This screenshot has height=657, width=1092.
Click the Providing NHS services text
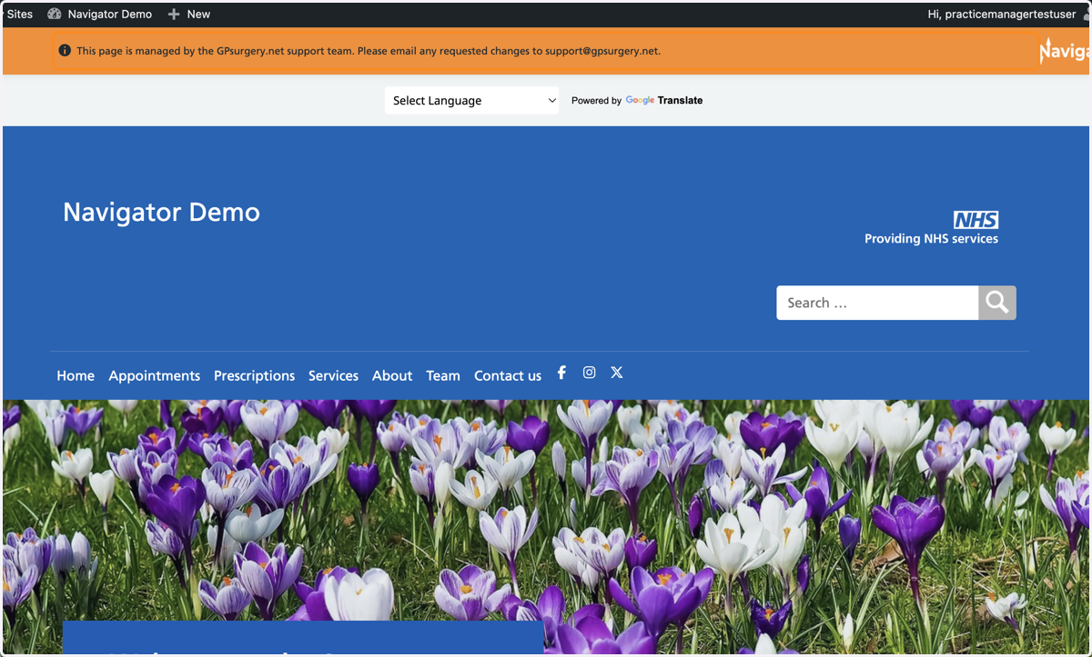(x=931, y=239)
